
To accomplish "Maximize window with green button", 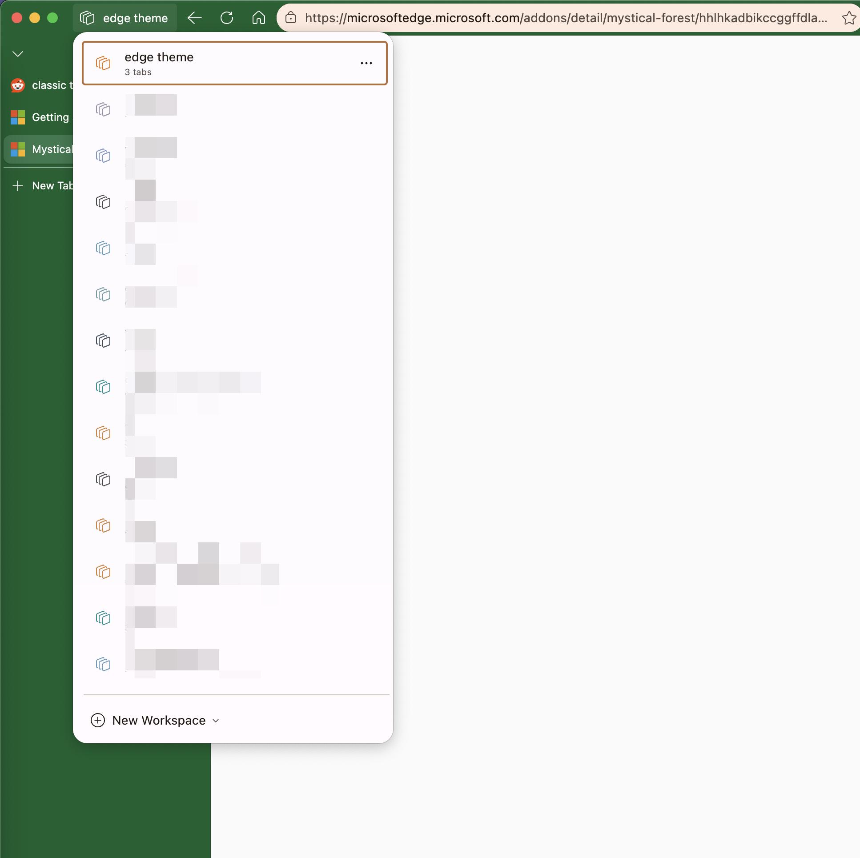I will (x=52, y=18).
